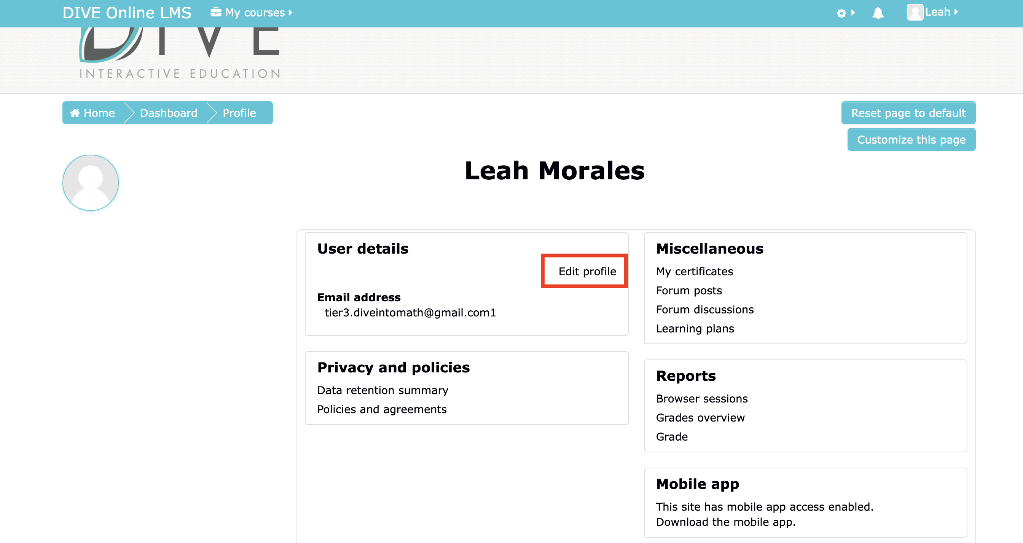Click the notification bell icon

pos(878,13)
